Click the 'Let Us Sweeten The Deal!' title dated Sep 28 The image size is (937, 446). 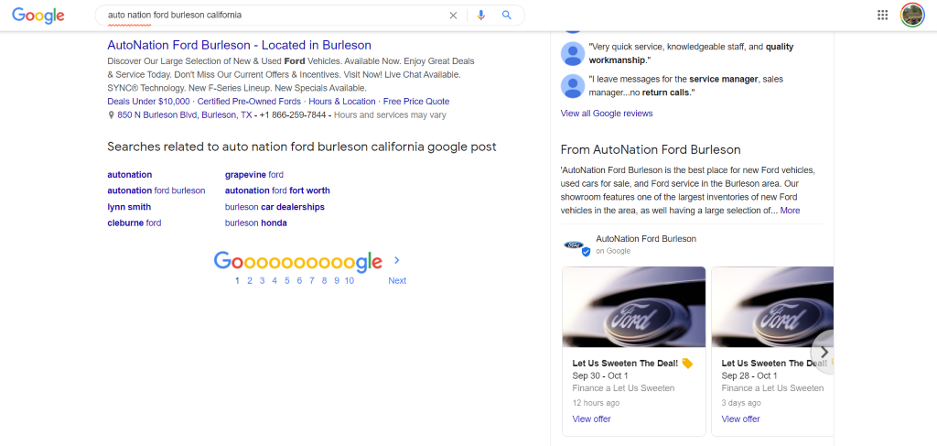click(774, 364)
